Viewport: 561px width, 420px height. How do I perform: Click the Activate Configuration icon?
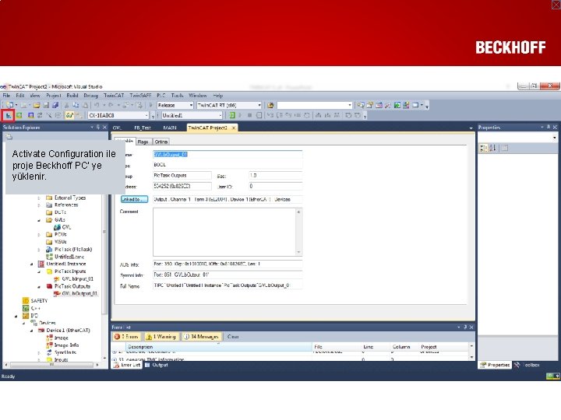8,115
